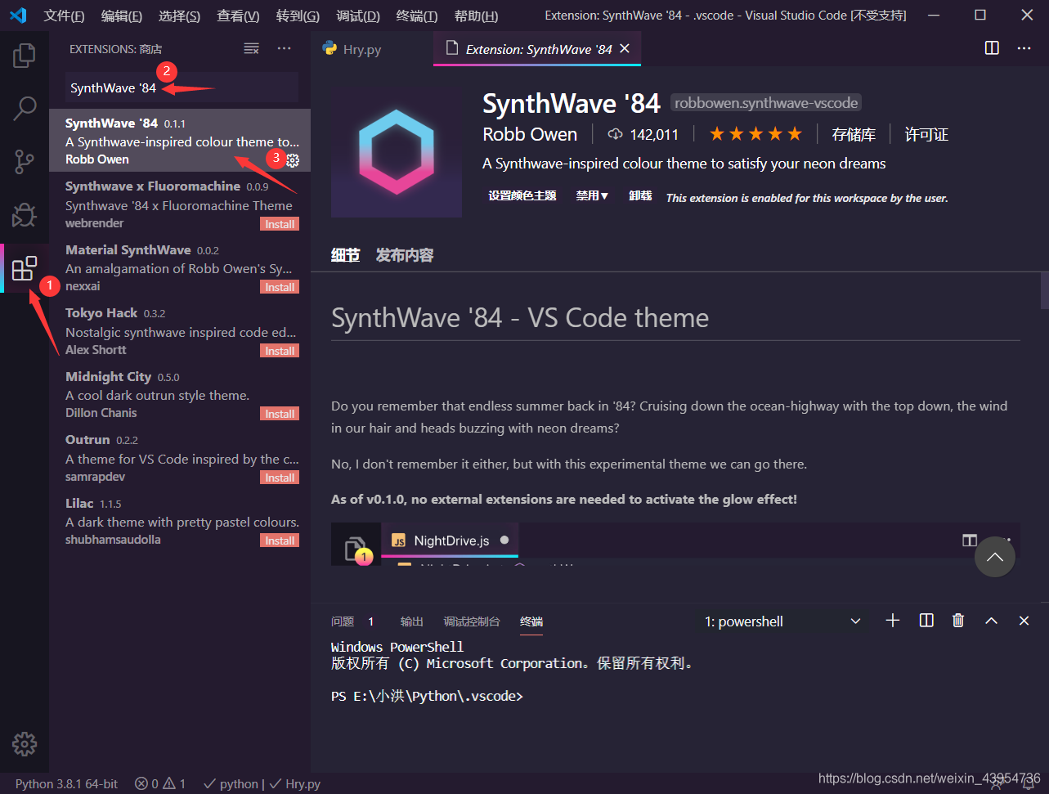
Task: Open the terminal selector 1: powershell dropdown
Action: click(x=783, y=621)
